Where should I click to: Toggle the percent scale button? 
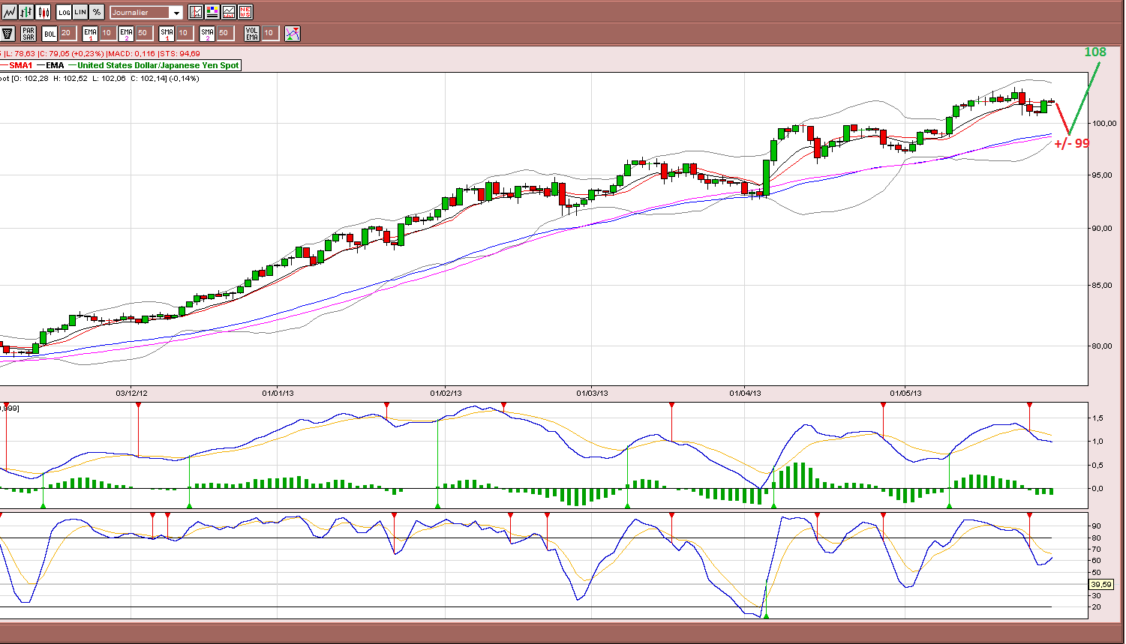97,12
